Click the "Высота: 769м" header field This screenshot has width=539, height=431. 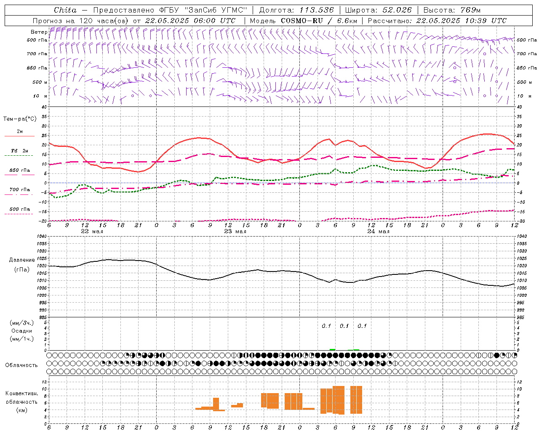coord(452,10)
